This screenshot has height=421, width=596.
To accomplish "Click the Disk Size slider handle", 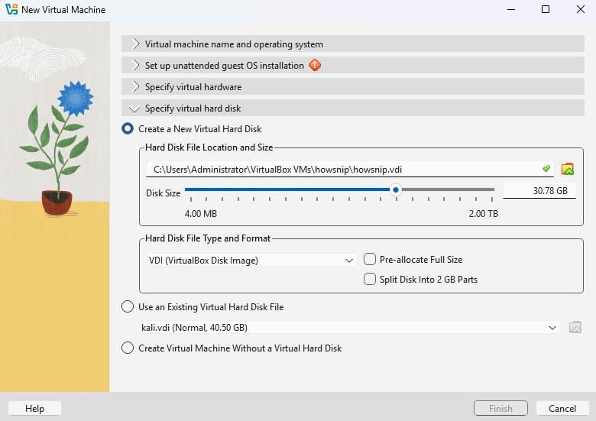I will pos(396,189).
